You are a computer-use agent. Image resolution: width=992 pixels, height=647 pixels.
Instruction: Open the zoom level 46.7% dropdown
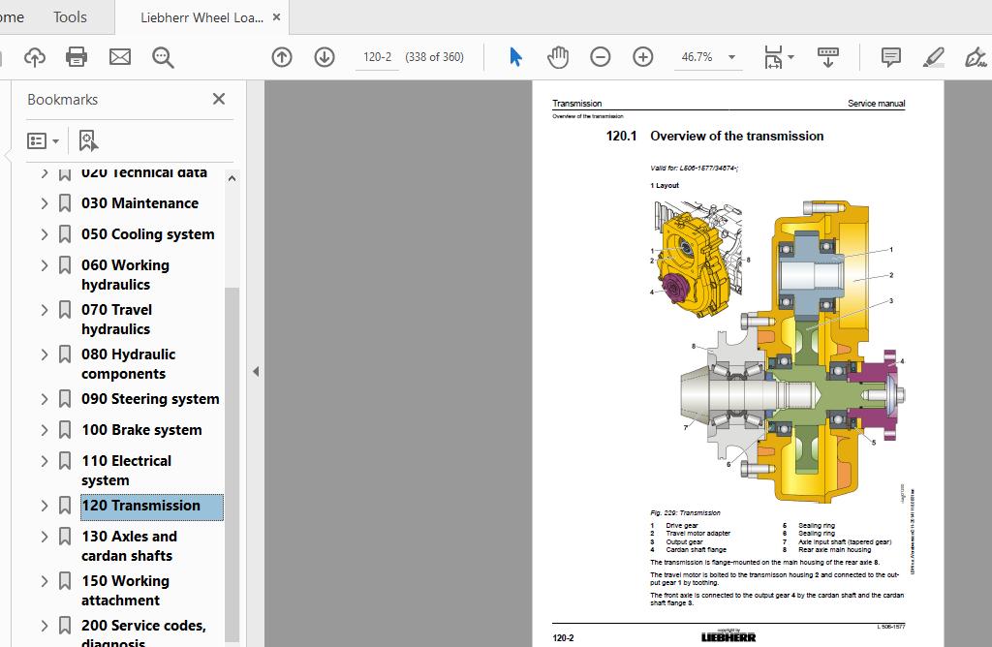732,57
